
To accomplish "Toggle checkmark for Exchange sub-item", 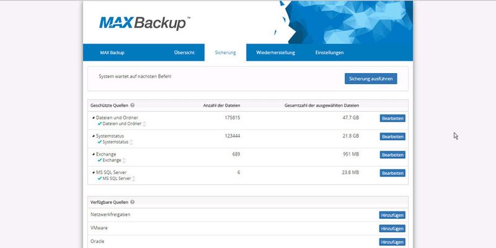I will click(x=100, y=161).
